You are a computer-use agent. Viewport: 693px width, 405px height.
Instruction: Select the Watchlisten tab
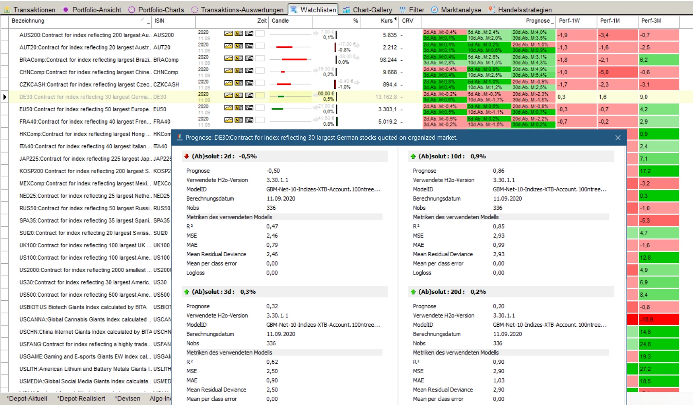tap(313, 9)
